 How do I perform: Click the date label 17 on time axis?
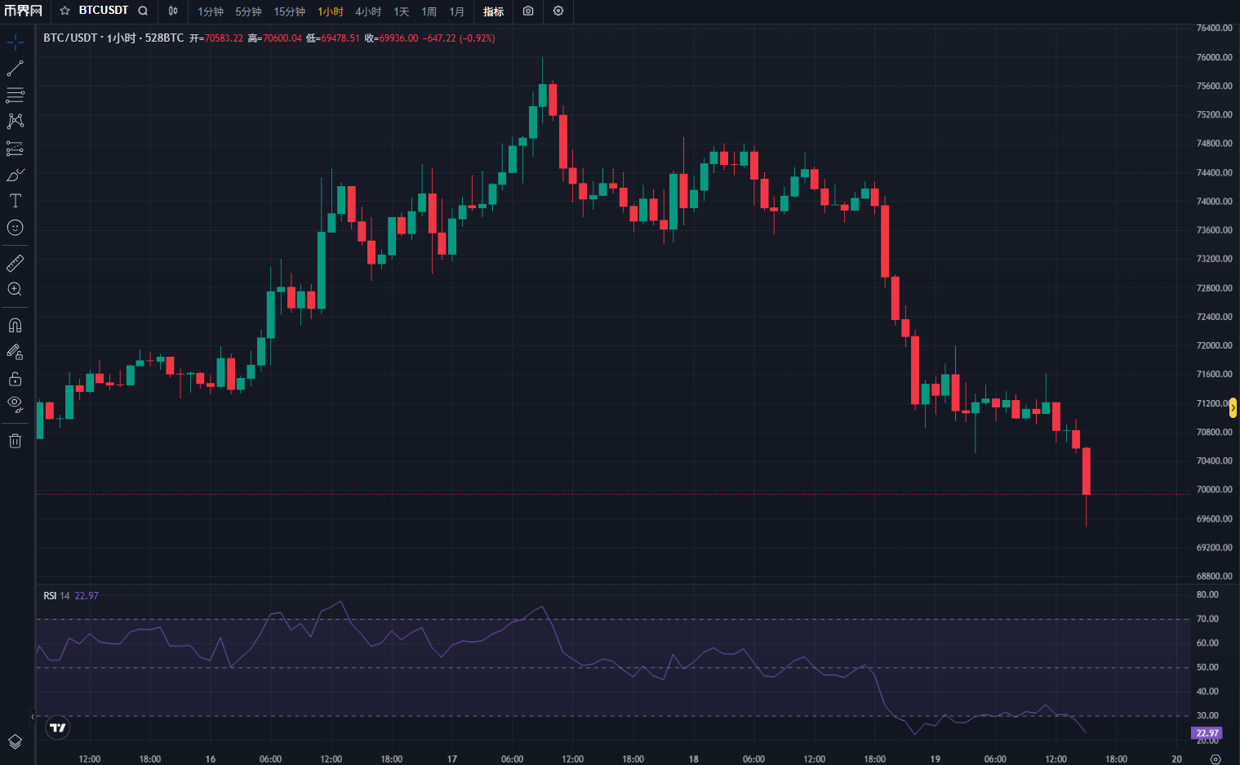coord(452,759)
